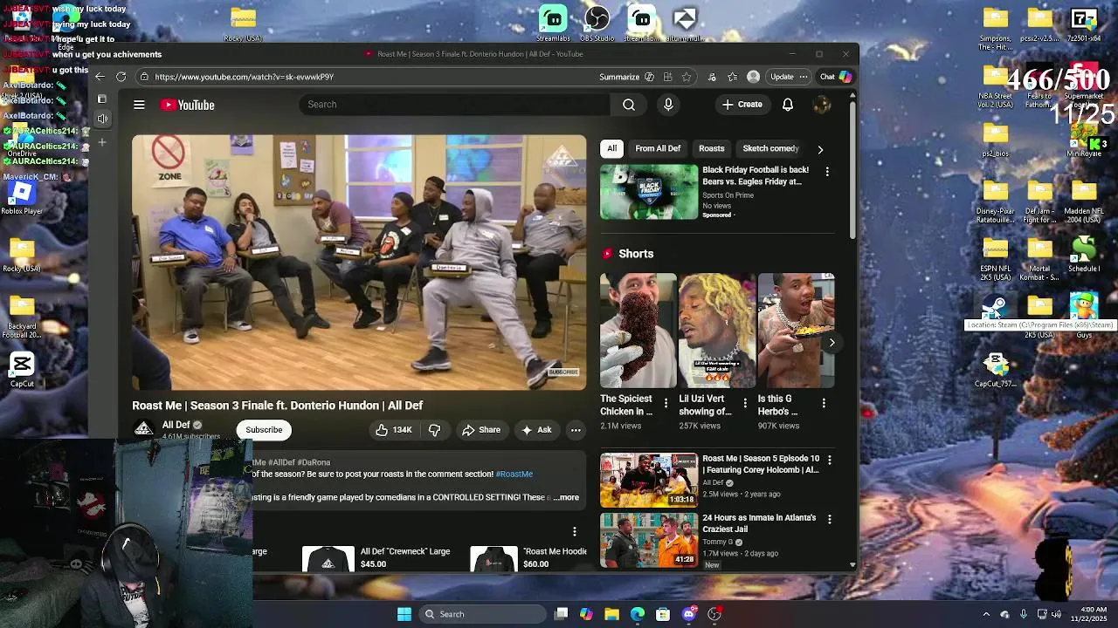Select the Sketch comedy chip
Screen dimensions: 1118x628
770,148
